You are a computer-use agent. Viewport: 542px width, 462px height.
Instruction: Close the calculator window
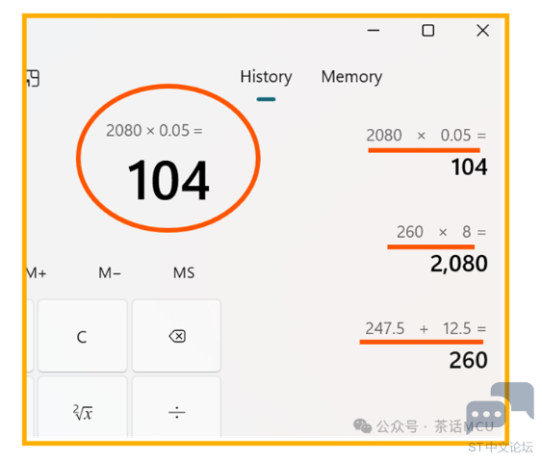[x=482, y=31]
